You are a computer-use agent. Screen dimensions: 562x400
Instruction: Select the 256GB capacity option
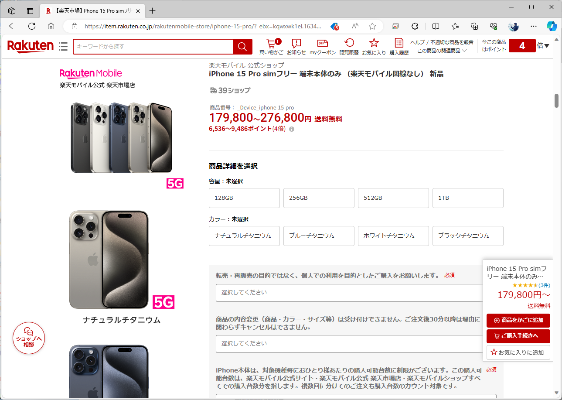pos(319,198)
